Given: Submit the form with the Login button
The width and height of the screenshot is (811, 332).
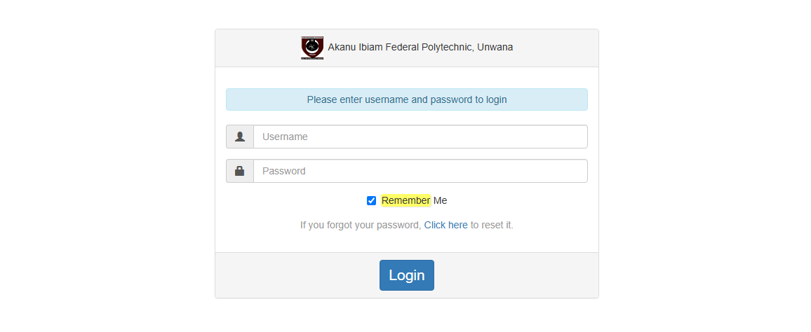Looking at the screenshot, I should click(407, 275).
